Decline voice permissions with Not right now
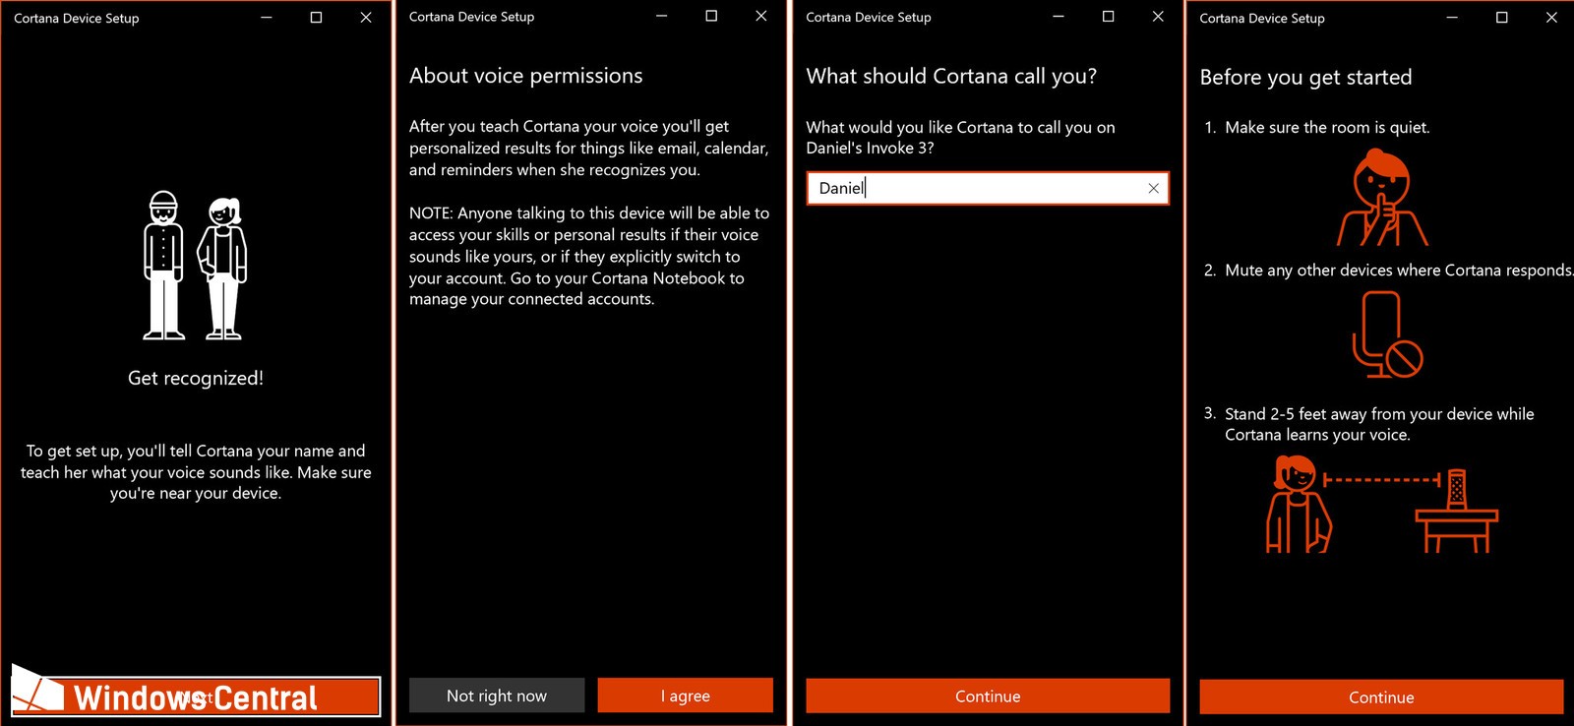Screen dimensions: 1574x726 497,696
